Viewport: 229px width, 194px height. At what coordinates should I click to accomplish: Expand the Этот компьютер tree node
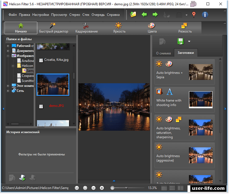tap(8, 86)
